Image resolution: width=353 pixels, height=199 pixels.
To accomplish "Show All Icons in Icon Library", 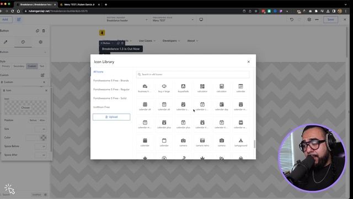I will click(98, 72).
